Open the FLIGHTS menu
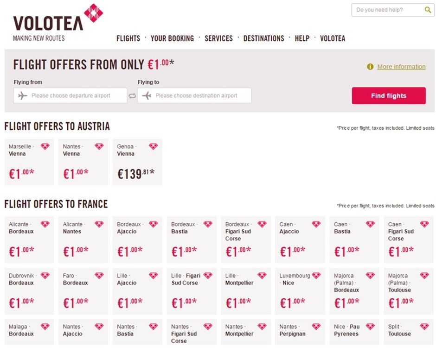Viewport: 436px width, 353px height. click(128, 38)
